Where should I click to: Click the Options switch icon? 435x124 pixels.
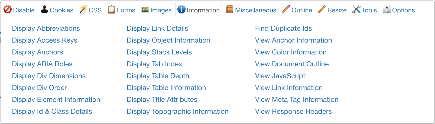tap(387, 10)
